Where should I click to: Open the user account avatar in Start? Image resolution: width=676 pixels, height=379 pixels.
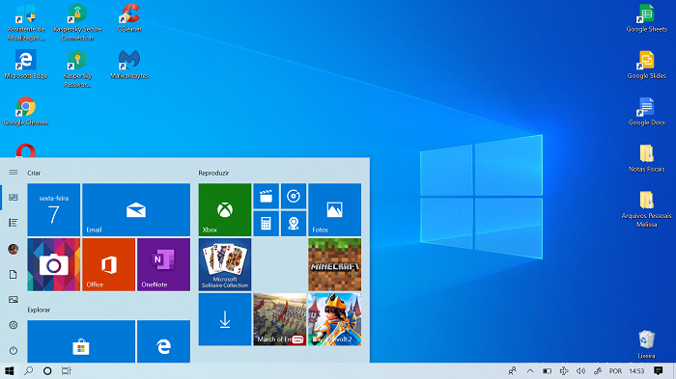coord(14,249)
